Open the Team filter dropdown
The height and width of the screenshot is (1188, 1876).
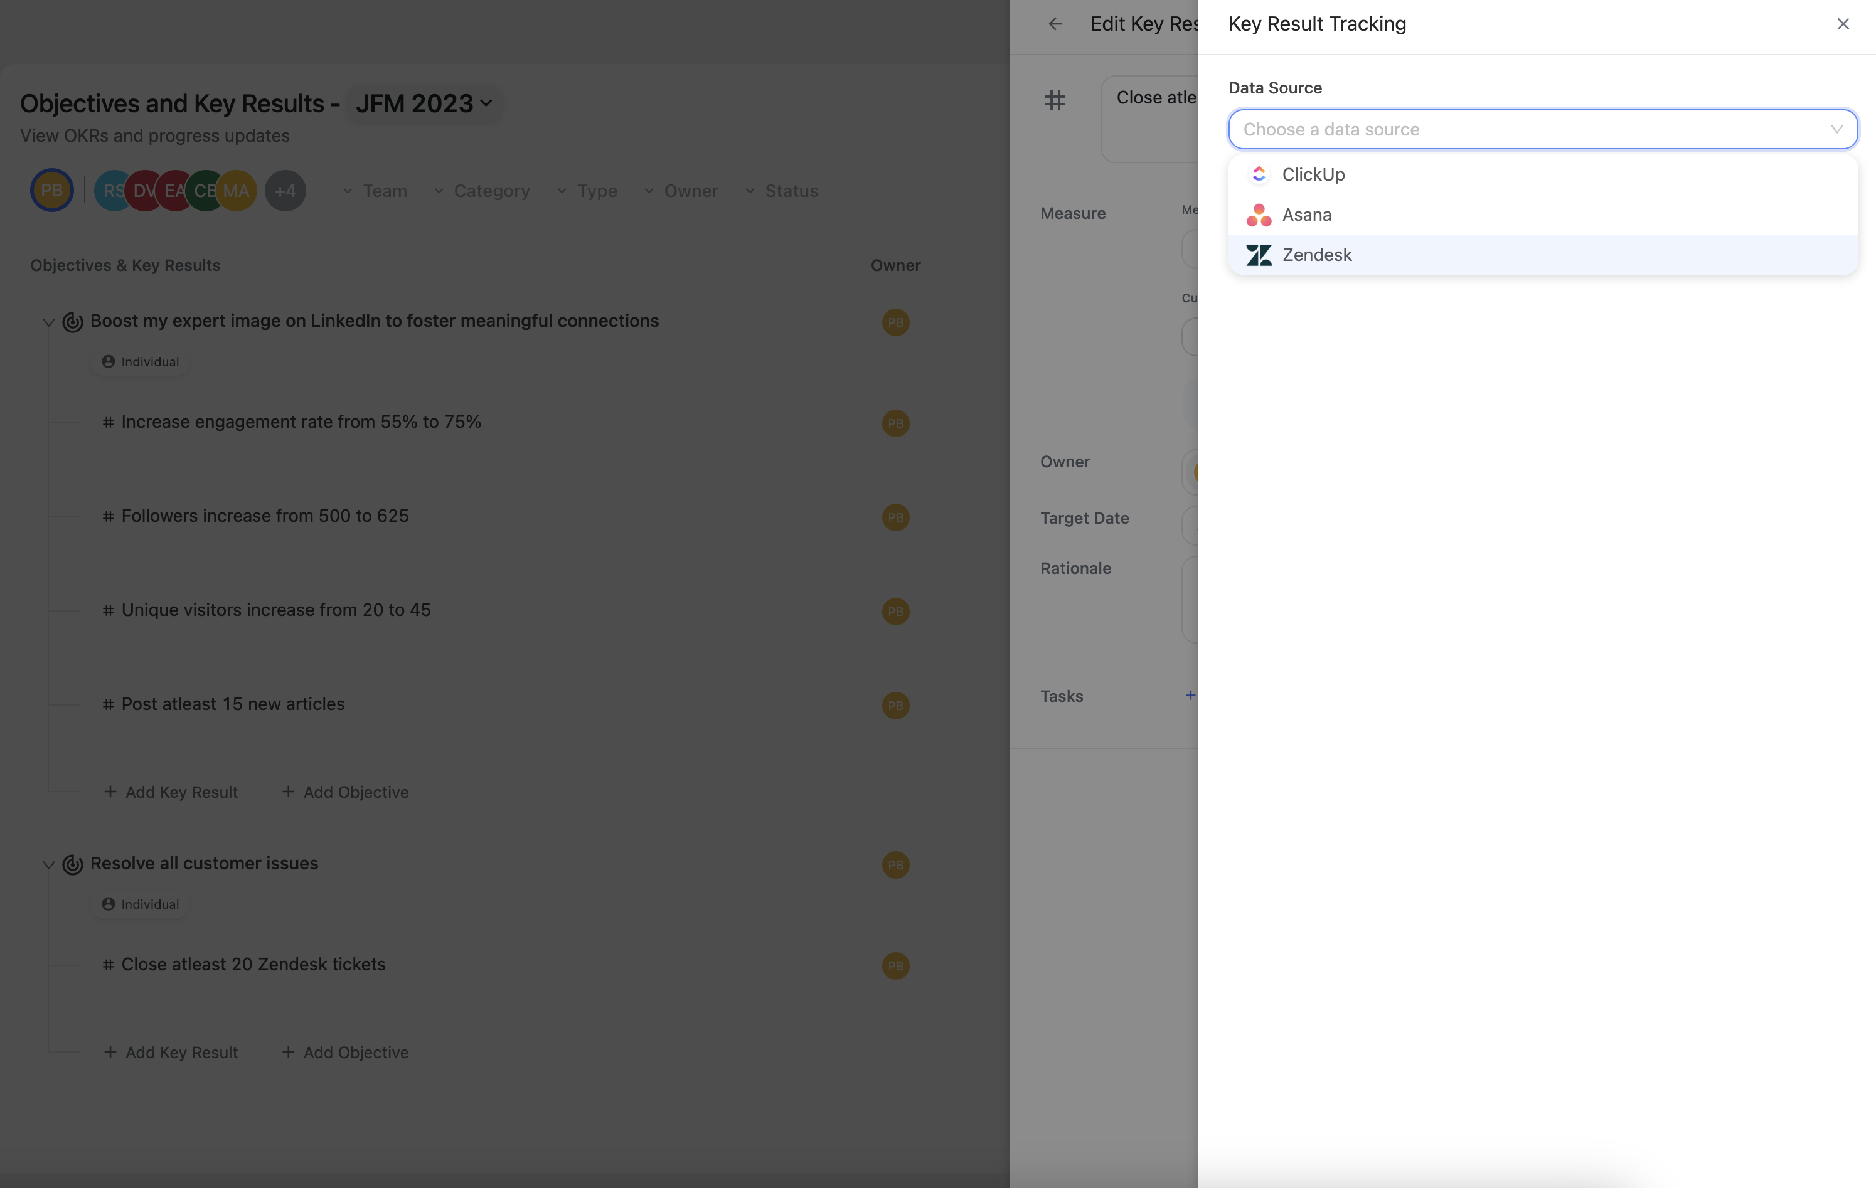375,191
